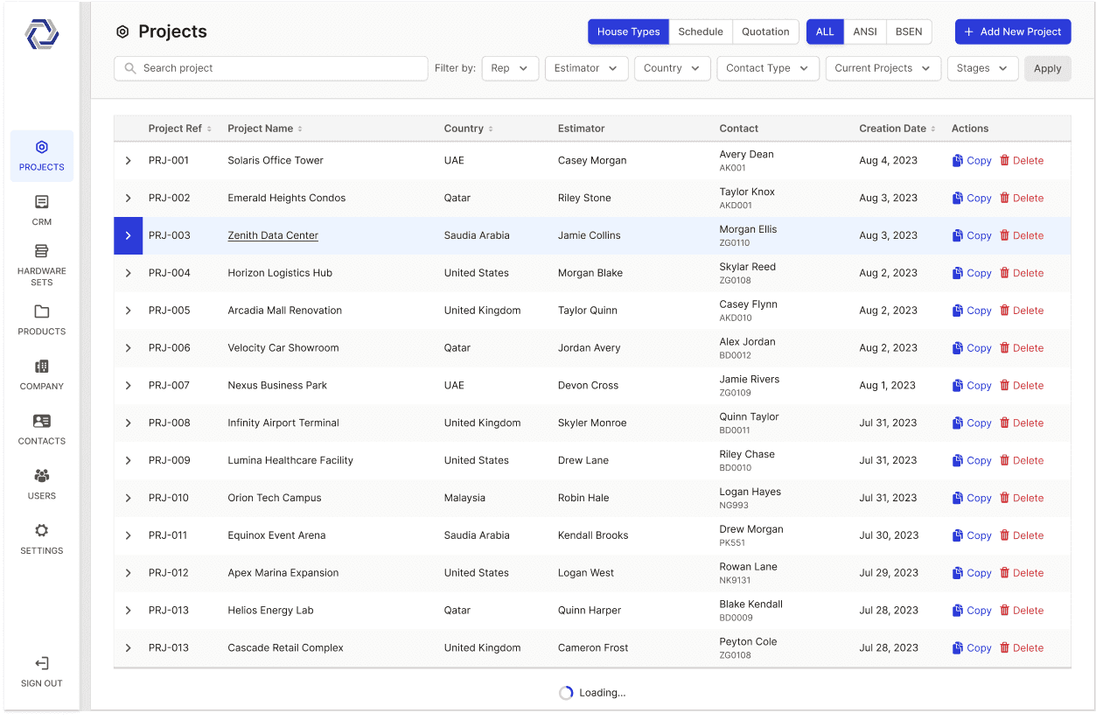Delete the Arcadia Mall Renovation project
1096x720 pixels.
pos(1022,311)
